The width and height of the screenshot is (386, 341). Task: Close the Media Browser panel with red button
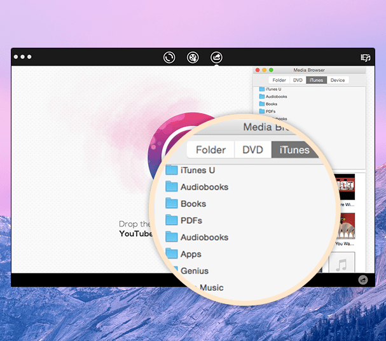(258, 70)
